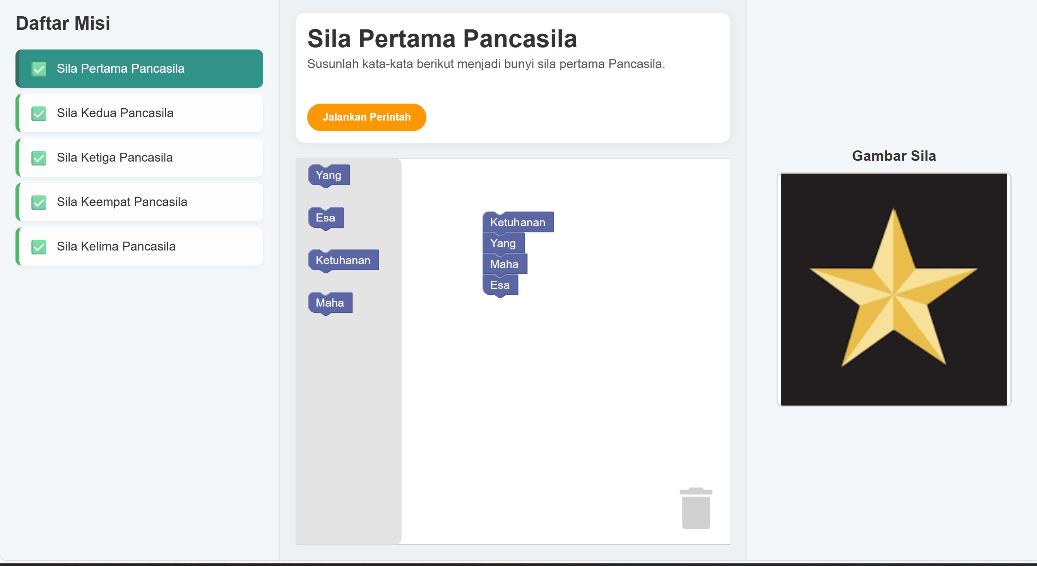Image resolution: width=1037 pixels, height=566 pixels.
Task: Select the Ketuhanan block in the toolbox
Action: click(x=343, y=260)
